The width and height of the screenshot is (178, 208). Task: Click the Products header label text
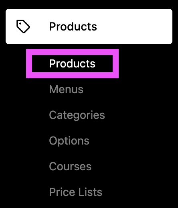(x=73, y=27)
